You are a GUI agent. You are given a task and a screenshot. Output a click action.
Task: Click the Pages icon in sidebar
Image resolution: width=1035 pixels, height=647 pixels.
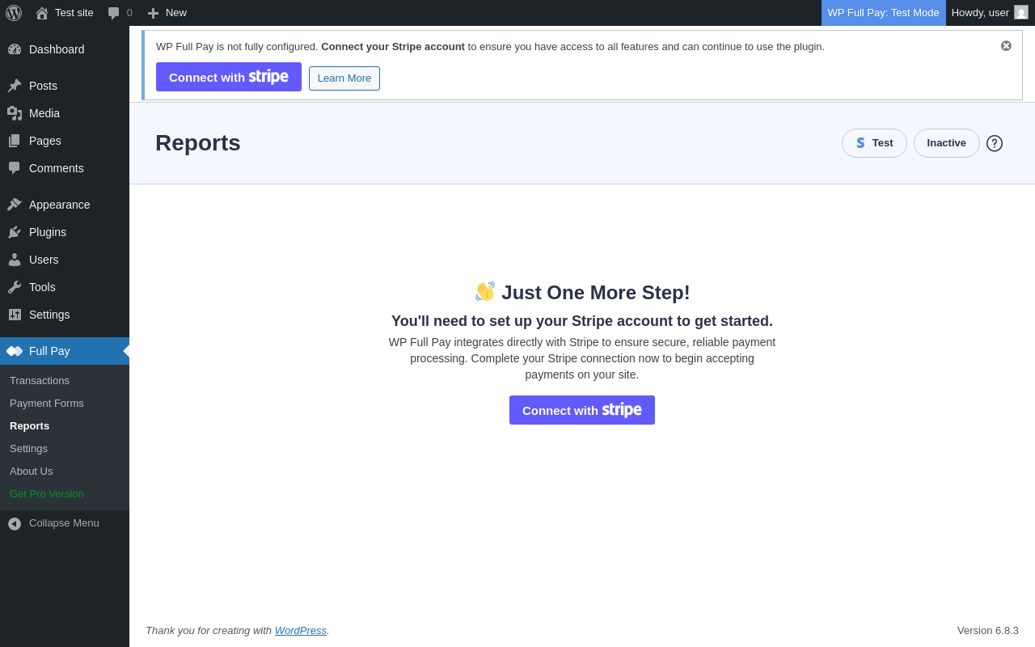click(15, 141)
